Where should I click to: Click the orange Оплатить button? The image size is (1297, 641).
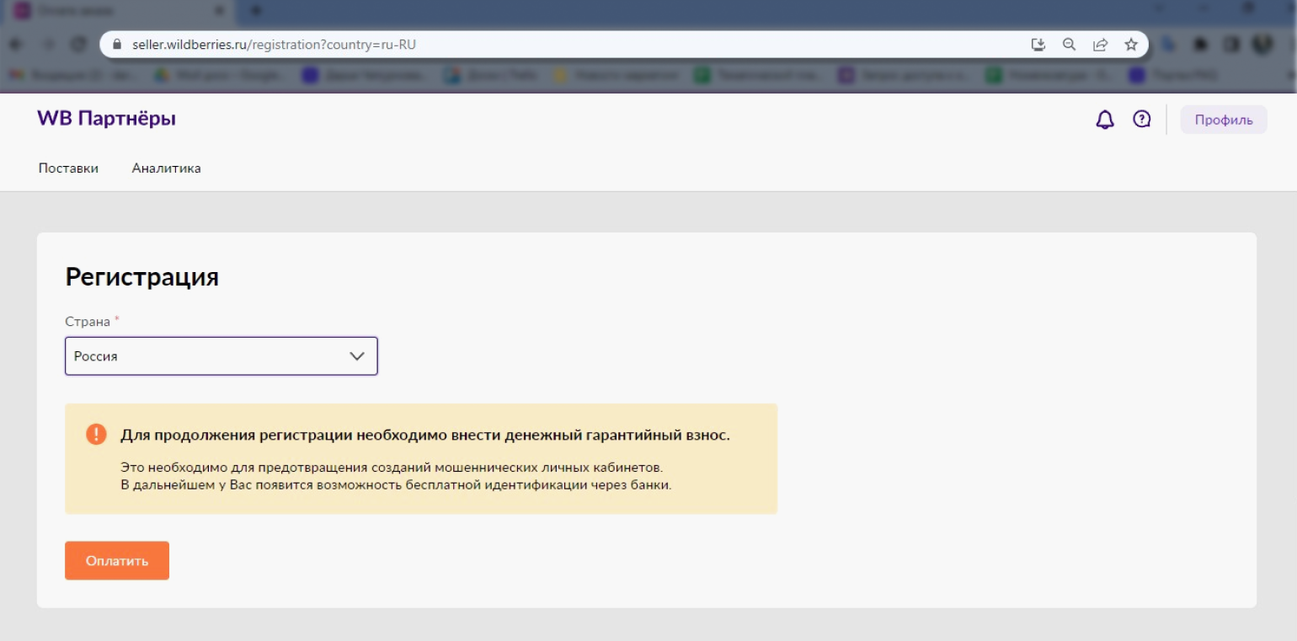coord(117,561)
